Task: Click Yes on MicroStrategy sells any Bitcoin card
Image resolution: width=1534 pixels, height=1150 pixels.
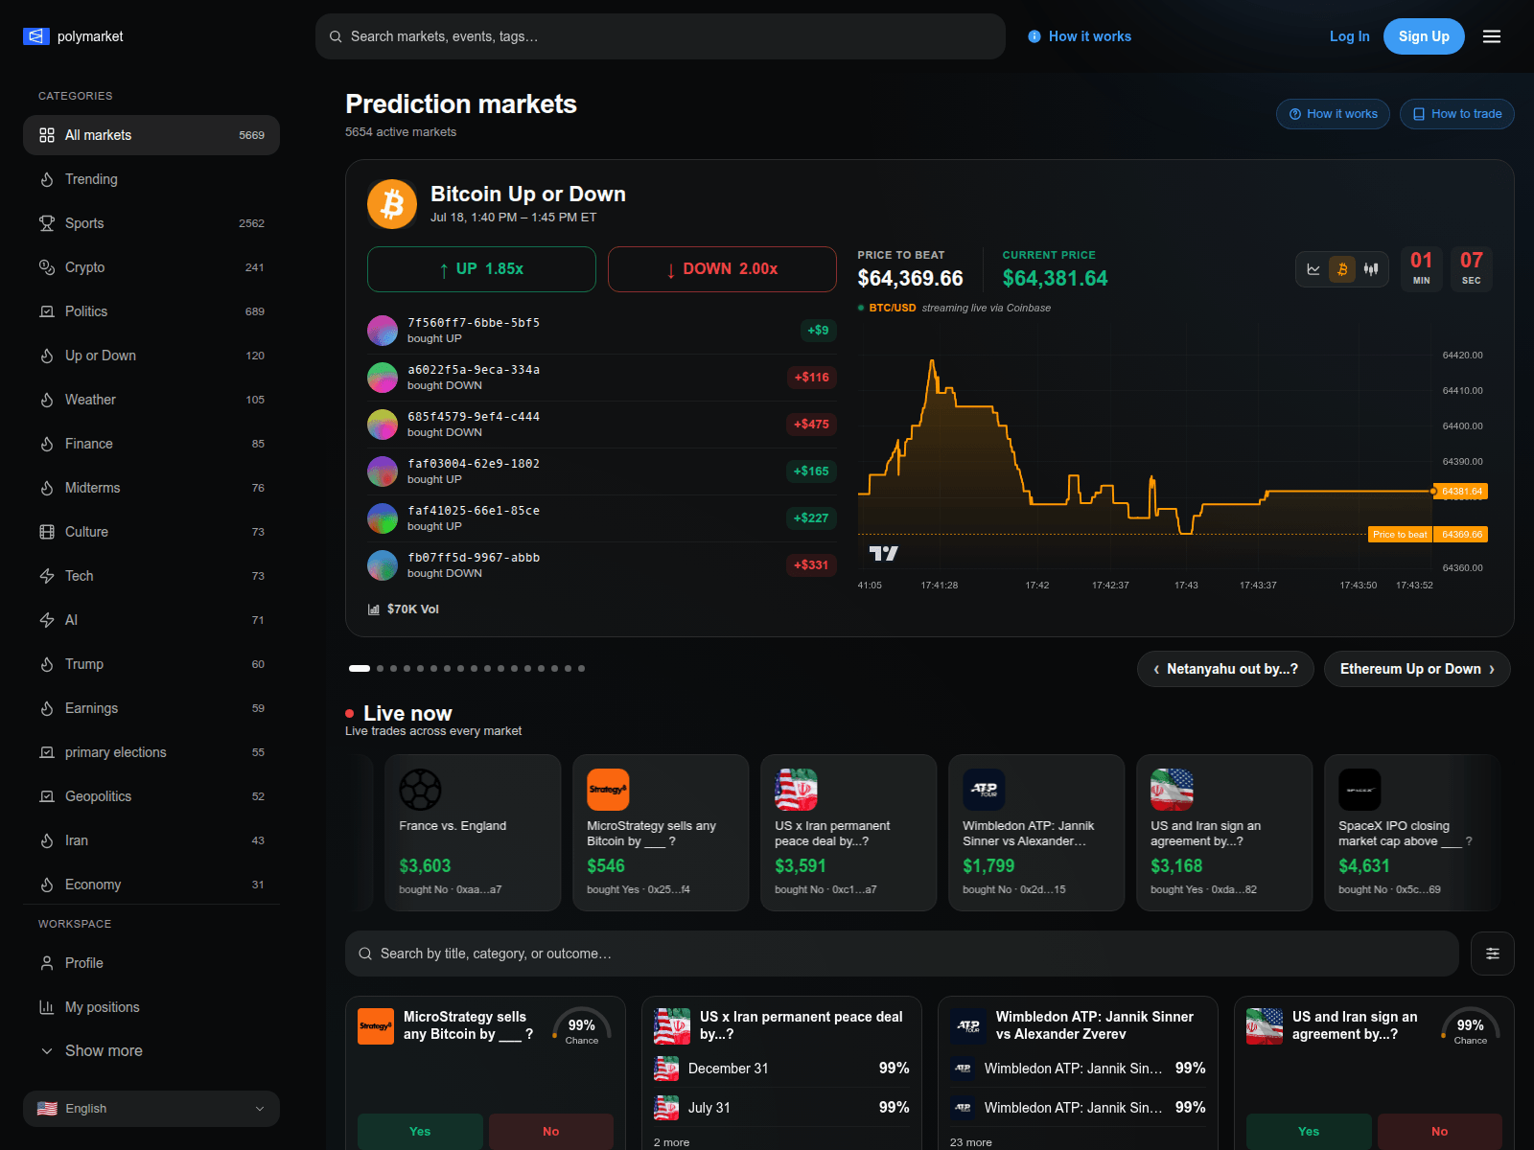Action: 420,1132
